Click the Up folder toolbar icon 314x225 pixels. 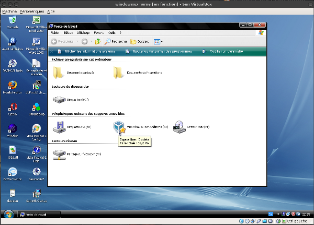click(x=98, y=42)
